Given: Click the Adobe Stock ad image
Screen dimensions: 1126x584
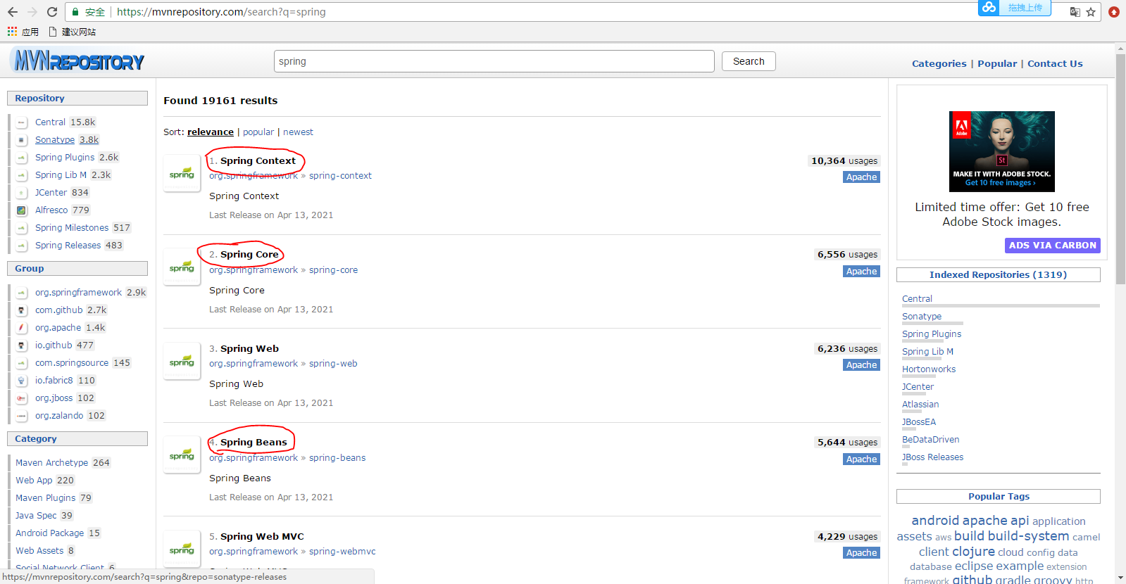Looking at the screenshot, I should point(1002,151).
